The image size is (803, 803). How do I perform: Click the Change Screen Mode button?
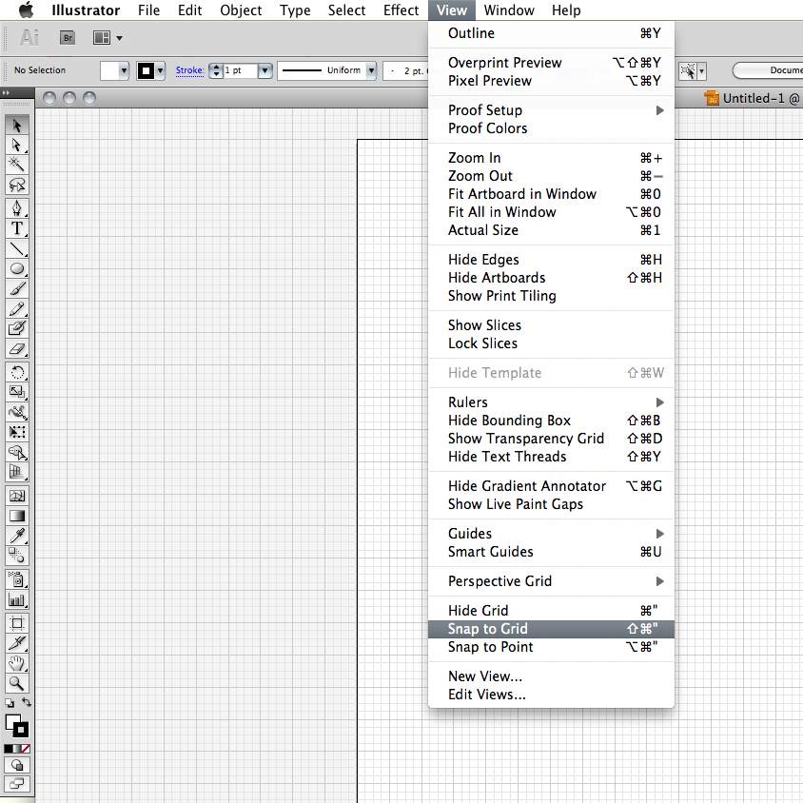(17, 784)
